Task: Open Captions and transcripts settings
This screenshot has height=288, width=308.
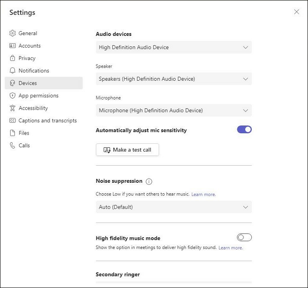Action: pos(43,121)
